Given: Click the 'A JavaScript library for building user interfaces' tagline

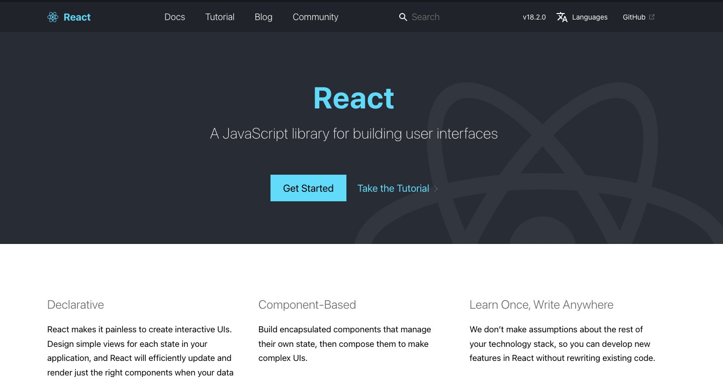Looking at the screenshot, I should pos(353,134).
